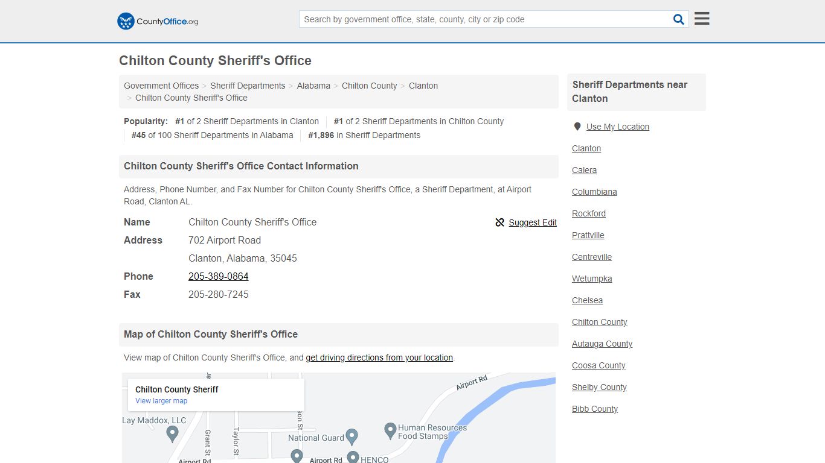Open Autauga County link
This screenshot has height=463, width=825.
(602, 344)
